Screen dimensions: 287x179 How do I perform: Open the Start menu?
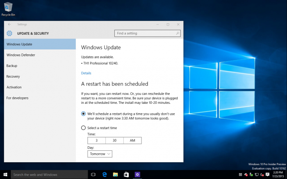point(5,175)
